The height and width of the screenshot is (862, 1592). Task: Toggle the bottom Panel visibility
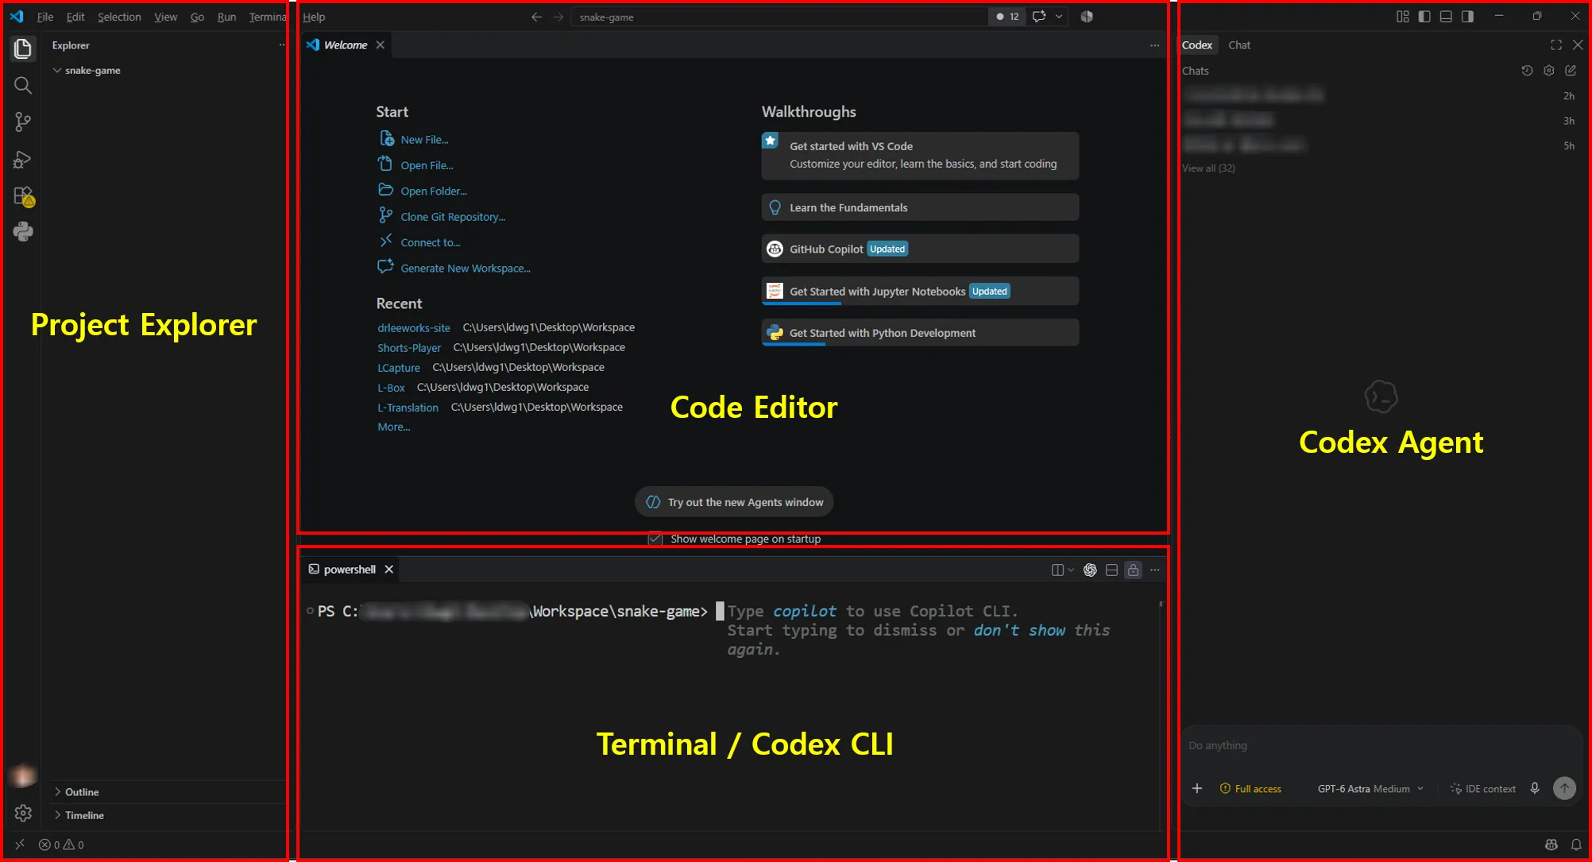point(1446,17)
